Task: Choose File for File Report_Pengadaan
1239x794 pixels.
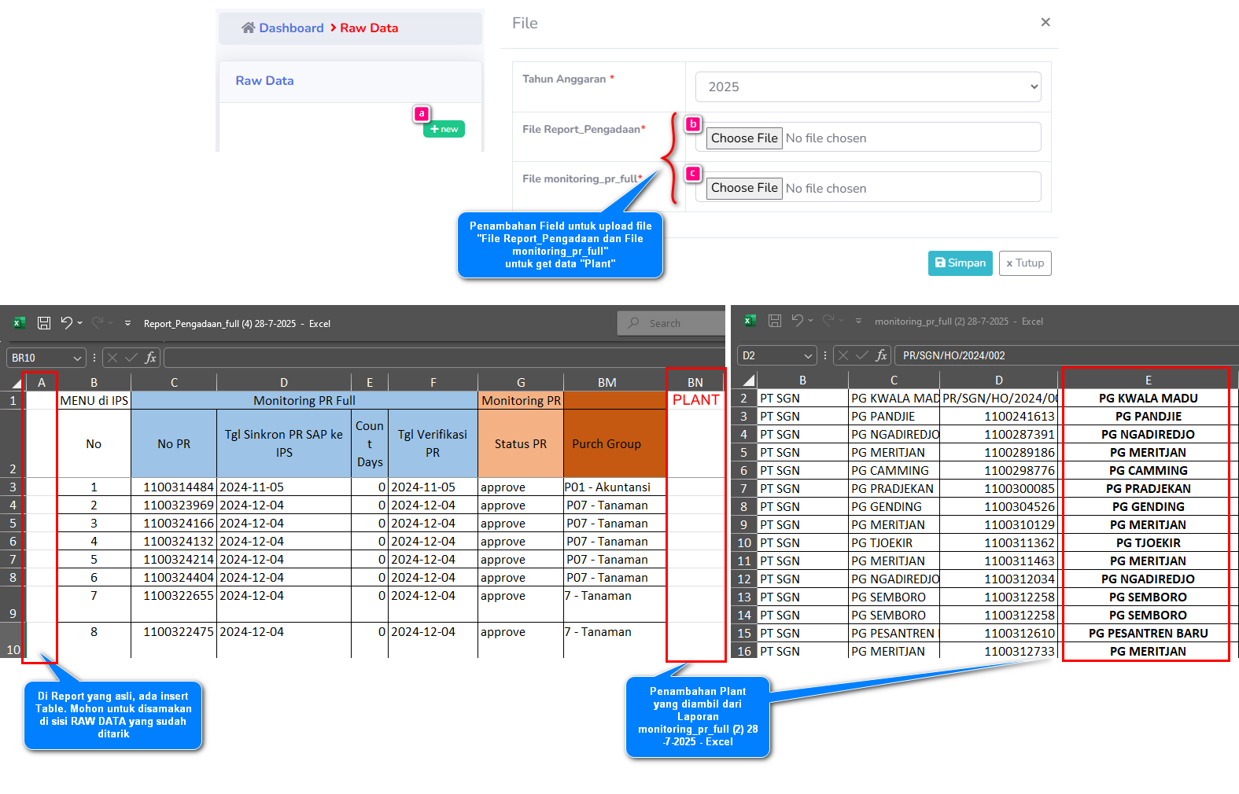Action: pos(743,138)
